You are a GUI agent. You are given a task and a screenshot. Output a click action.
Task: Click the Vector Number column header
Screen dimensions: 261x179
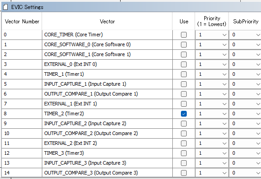(22, 22)
